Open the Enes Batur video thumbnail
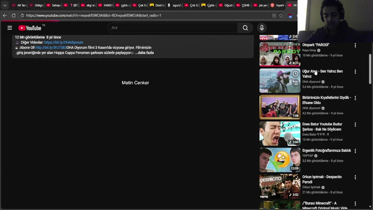This screenshot has height=210, width=373. 280,134
